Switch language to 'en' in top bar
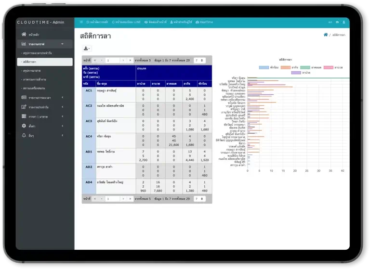Viewport: 370px width, 269px height. point(330,22)
